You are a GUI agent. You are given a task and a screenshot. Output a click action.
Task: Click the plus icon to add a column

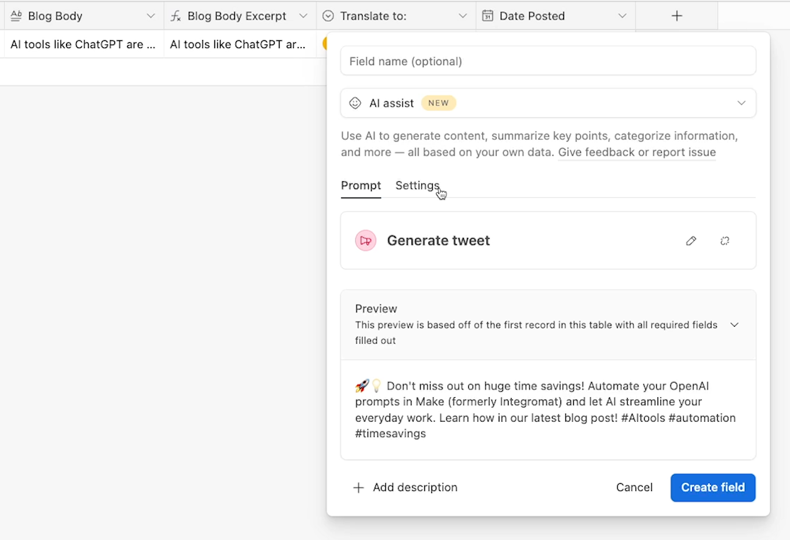pyautogui.click(x=676, y=16)
